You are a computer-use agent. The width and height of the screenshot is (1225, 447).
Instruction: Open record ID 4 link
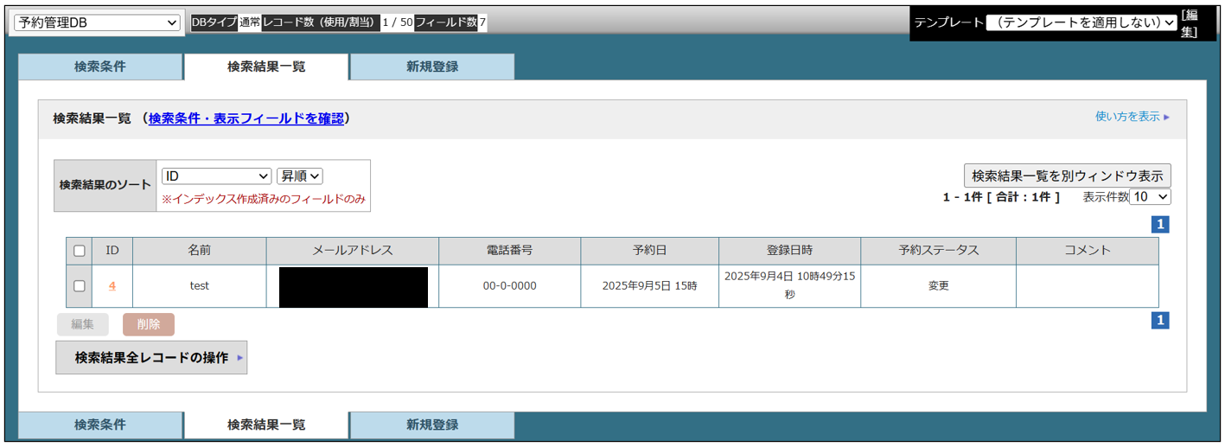click(x=112, y=286)
